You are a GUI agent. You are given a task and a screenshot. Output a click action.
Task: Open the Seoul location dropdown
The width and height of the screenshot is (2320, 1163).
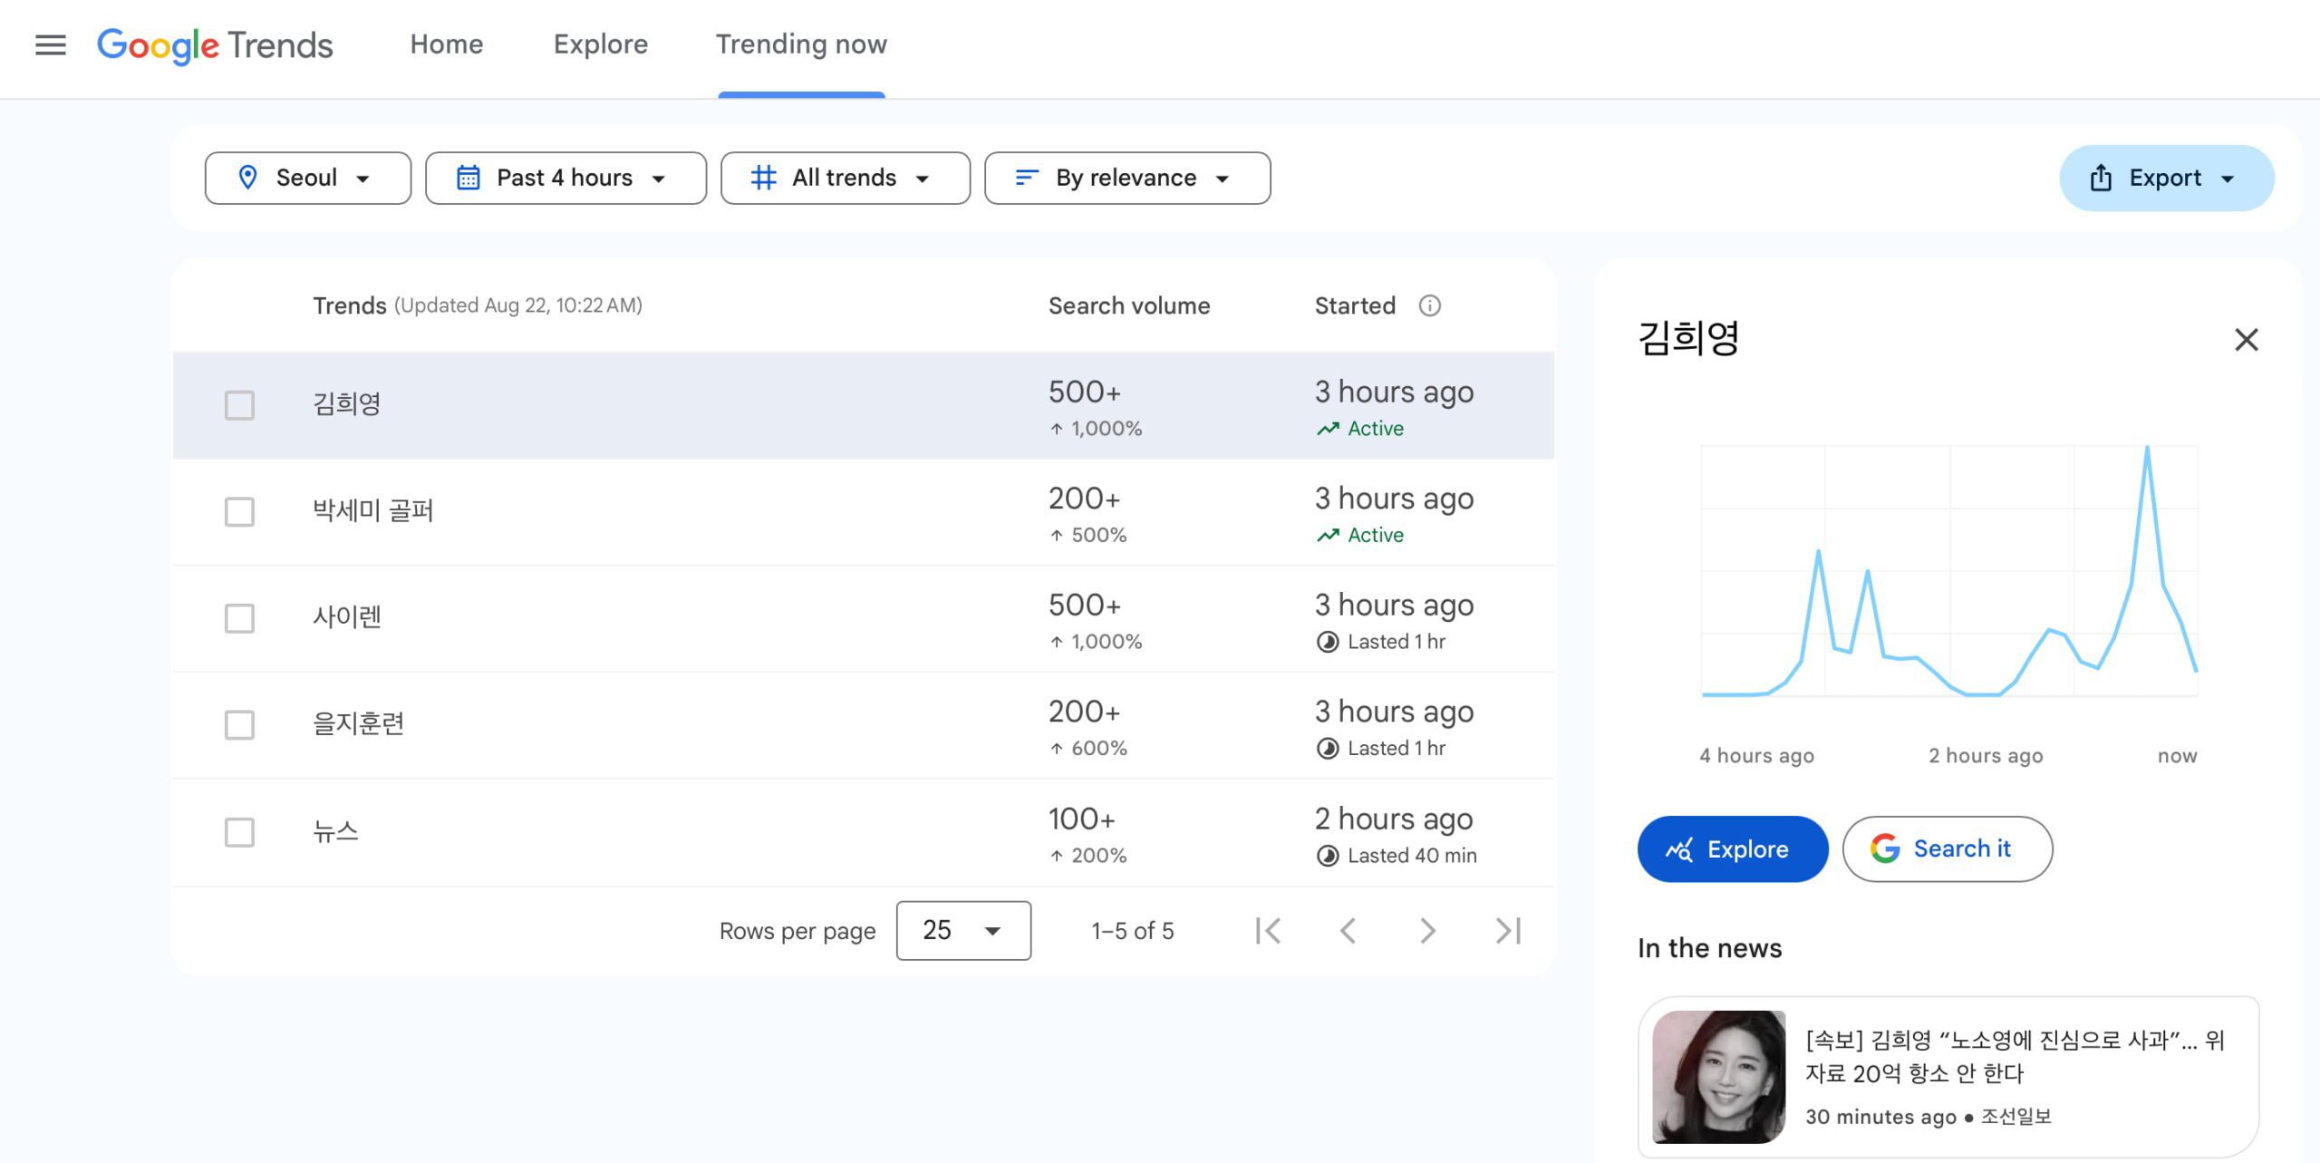click(308, 178)
